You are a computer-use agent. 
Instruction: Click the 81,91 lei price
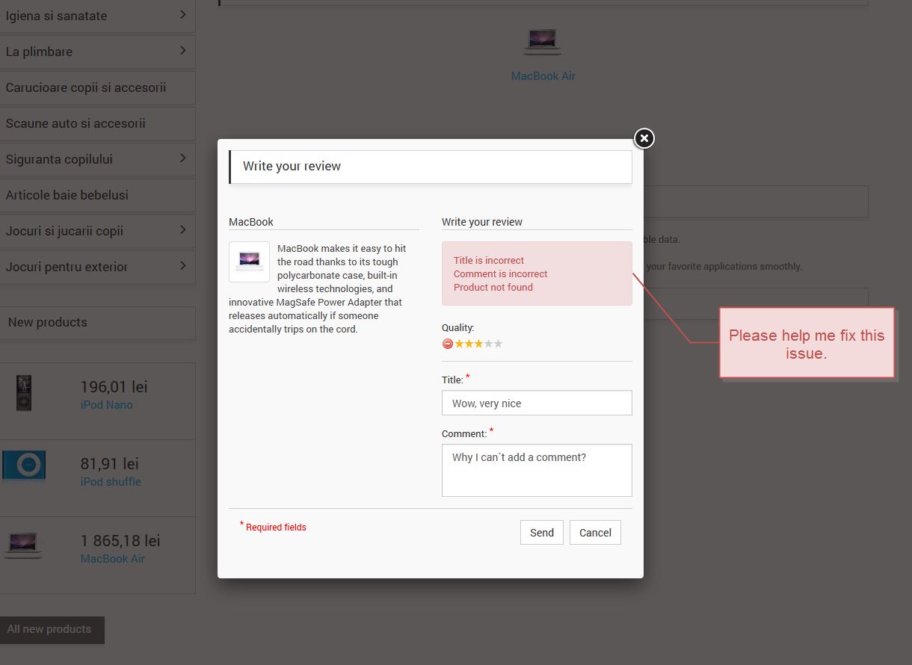pos(110,464)
